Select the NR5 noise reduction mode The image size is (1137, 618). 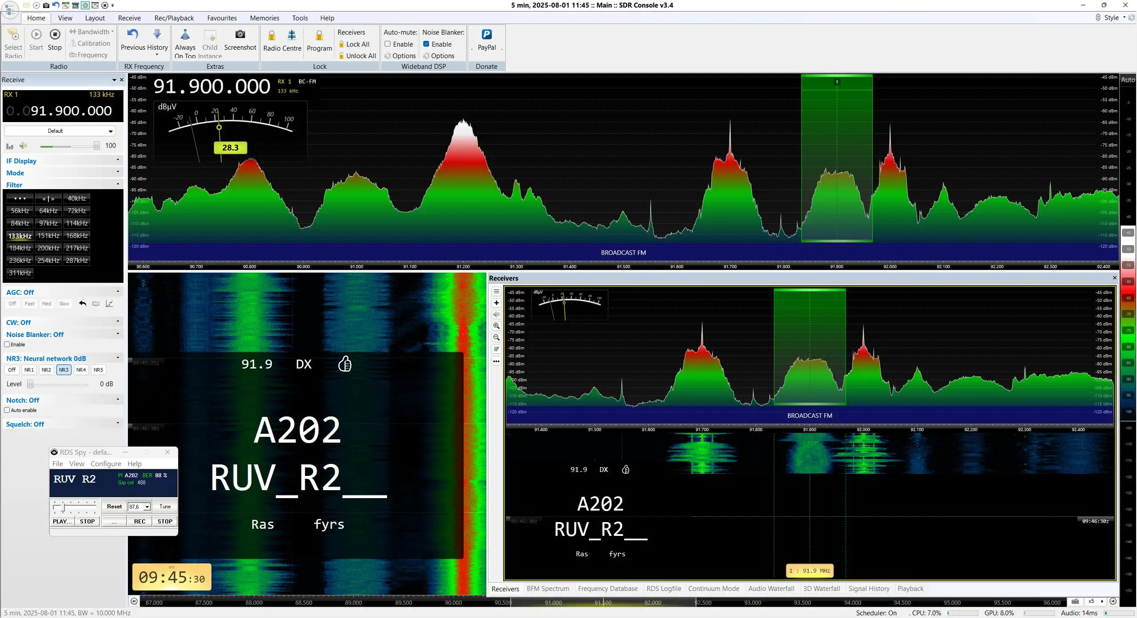pos(98,370)
